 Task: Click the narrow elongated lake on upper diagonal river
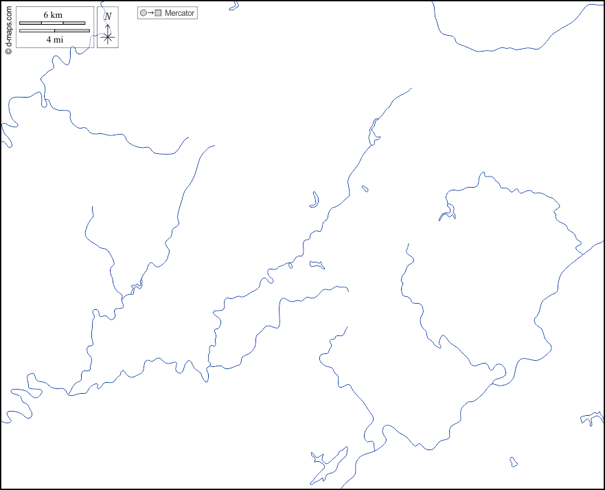[374, 132]
